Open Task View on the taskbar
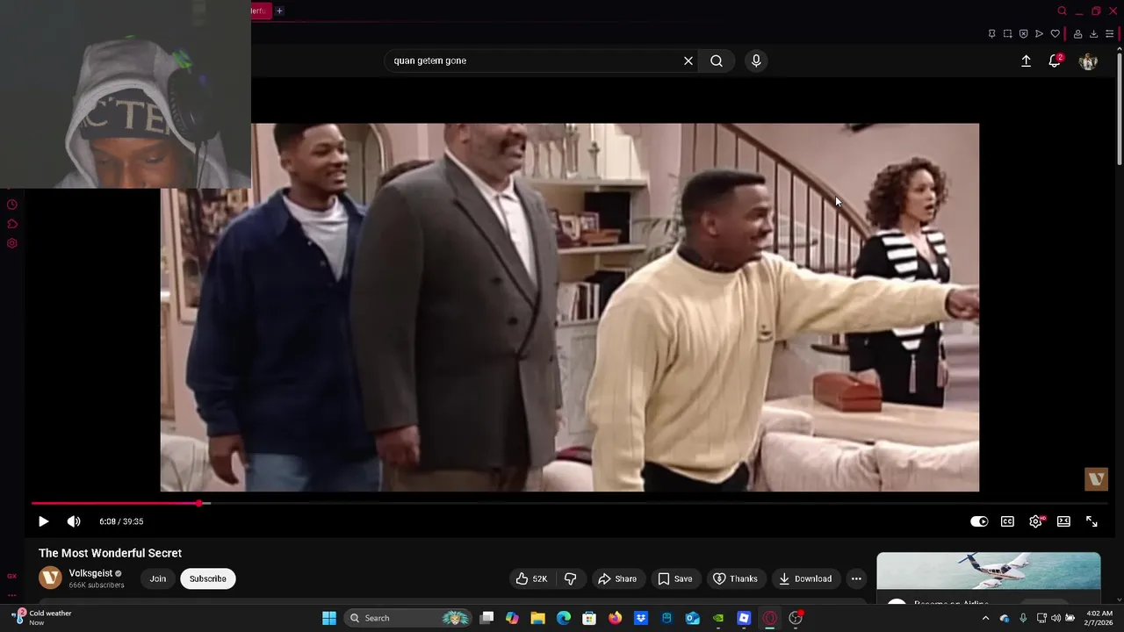This screenshot has width=1124, height=632. point(486,618)
